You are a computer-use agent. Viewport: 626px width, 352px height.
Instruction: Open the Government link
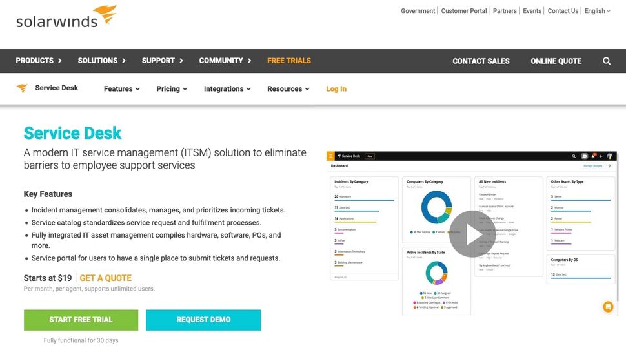pyautogui.click(x=418, y=11)
